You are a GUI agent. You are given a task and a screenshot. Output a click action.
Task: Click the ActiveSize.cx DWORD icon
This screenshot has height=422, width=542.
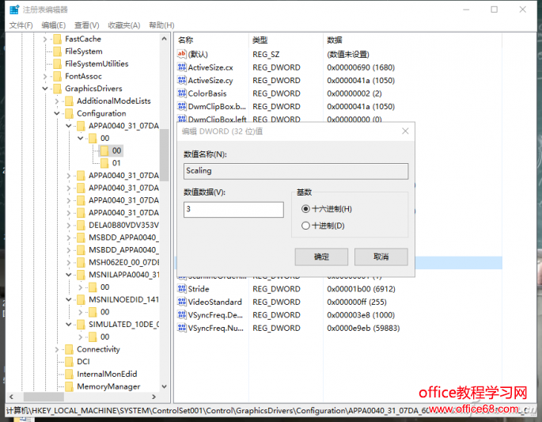[182, 67]
